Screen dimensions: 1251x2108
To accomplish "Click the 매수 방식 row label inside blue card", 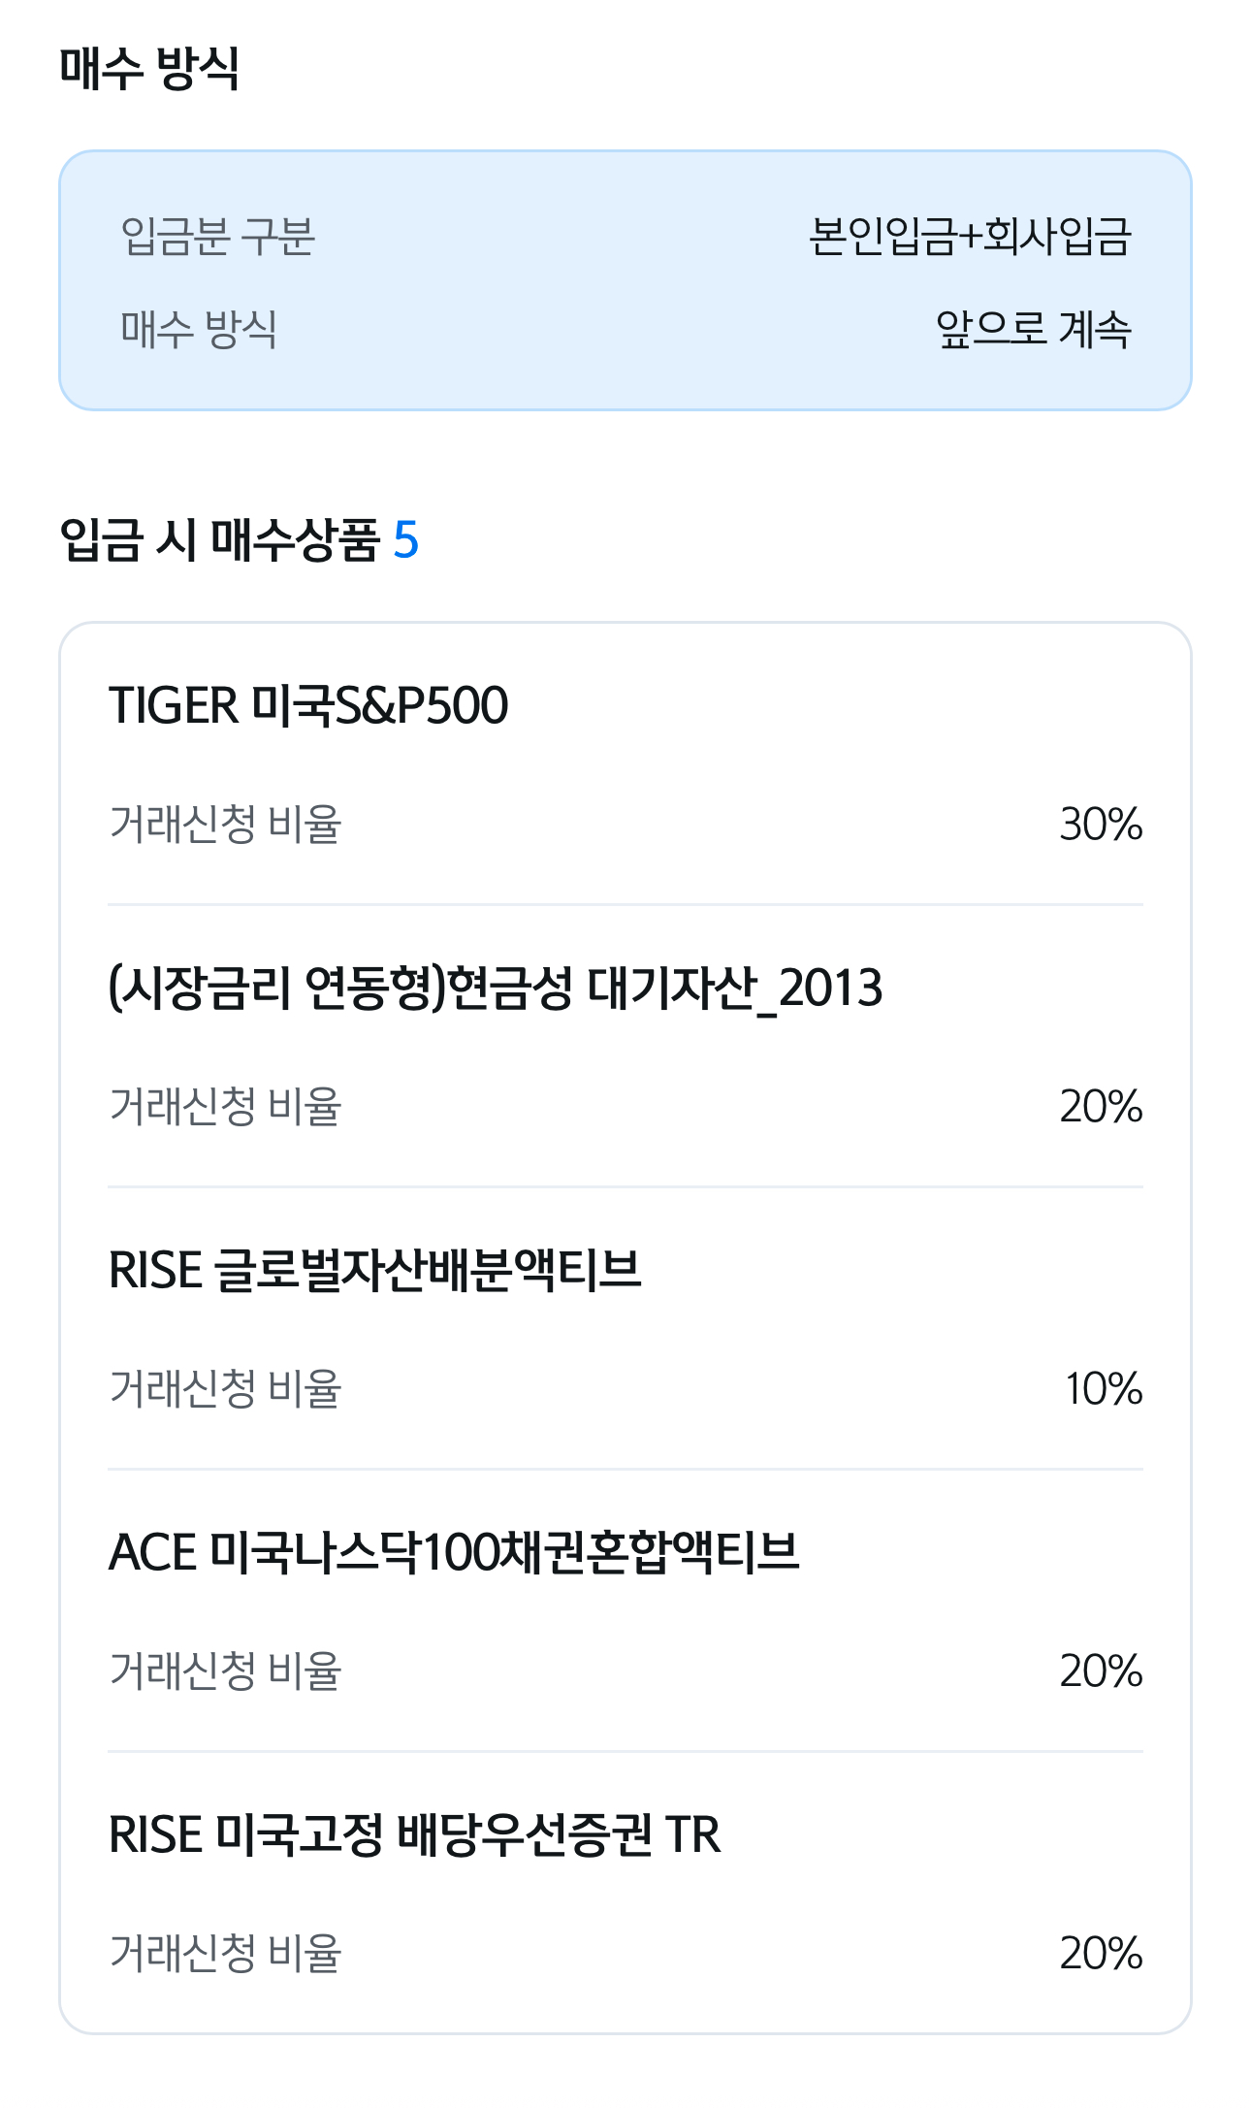I will pos(199,329).
